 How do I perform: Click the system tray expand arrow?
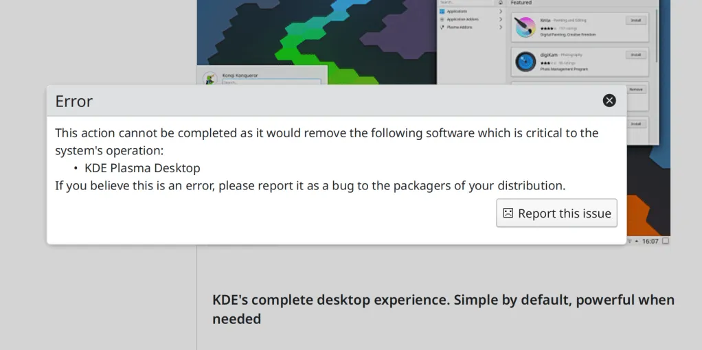coord(637,241)
